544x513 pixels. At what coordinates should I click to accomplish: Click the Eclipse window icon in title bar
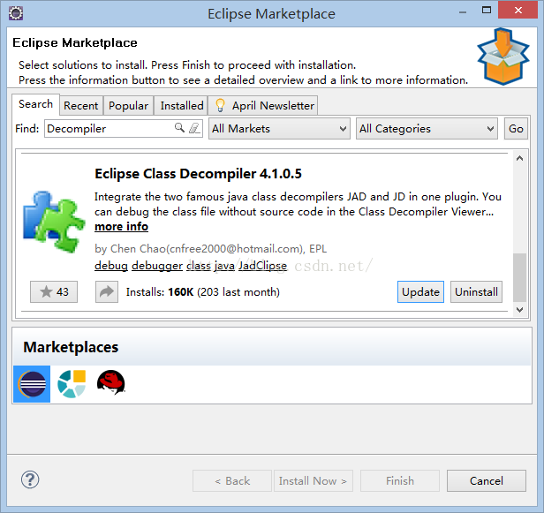pos(16,13)
